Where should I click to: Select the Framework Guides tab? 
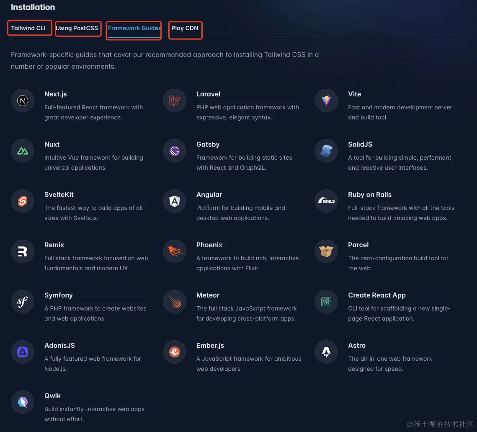[134, 28]
